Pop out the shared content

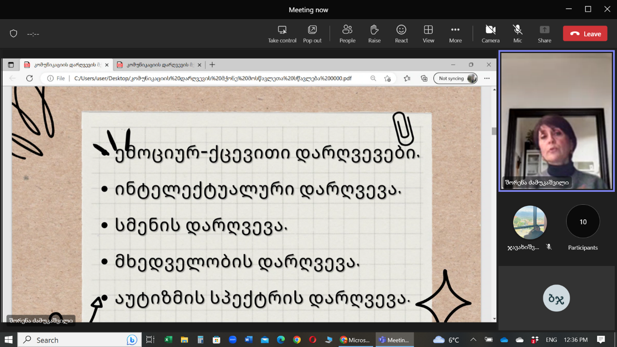[312, 34]
